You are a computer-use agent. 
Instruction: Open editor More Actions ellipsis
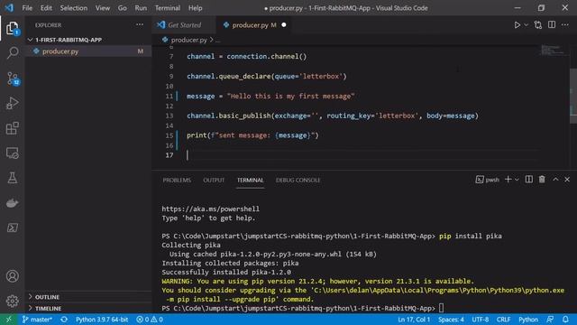pos(565,25)
